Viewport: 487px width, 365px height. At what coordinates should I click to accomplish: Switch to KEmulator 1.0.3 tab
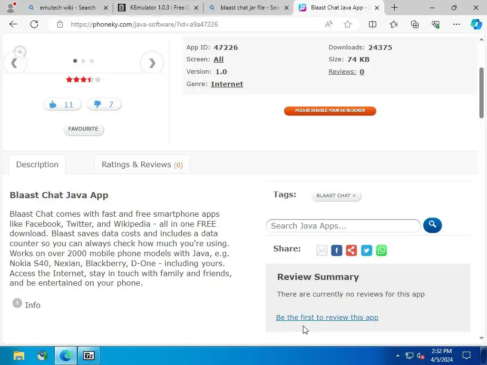pos(158,8)
